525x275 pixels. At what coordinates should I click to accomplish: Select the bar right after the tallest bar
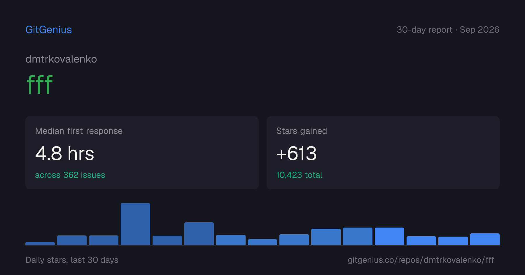(x=167, y=240)
